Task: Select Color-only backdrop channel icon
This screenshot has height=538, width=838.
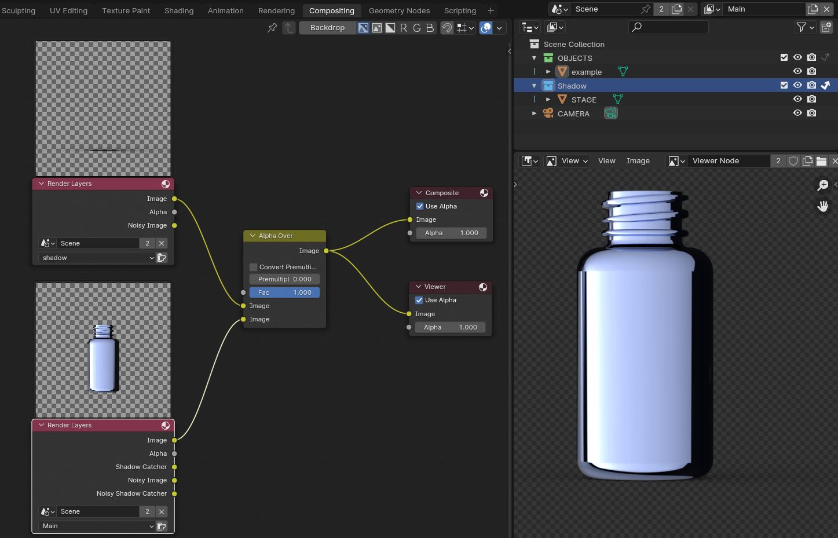Action: [376, 28]
